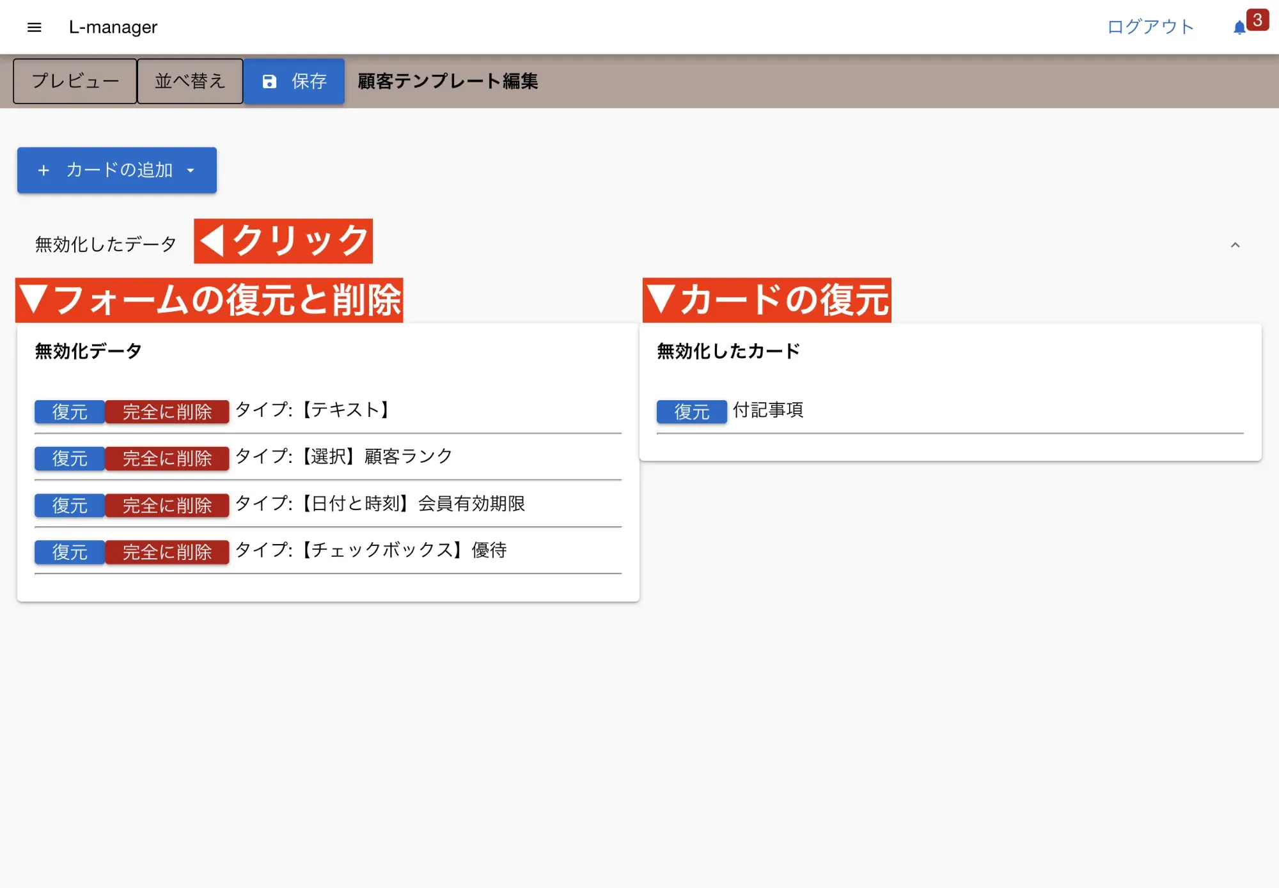Restore the 顧客ランク selection item
This screenshot has height=888, width=1279.
tap(69, 458)
